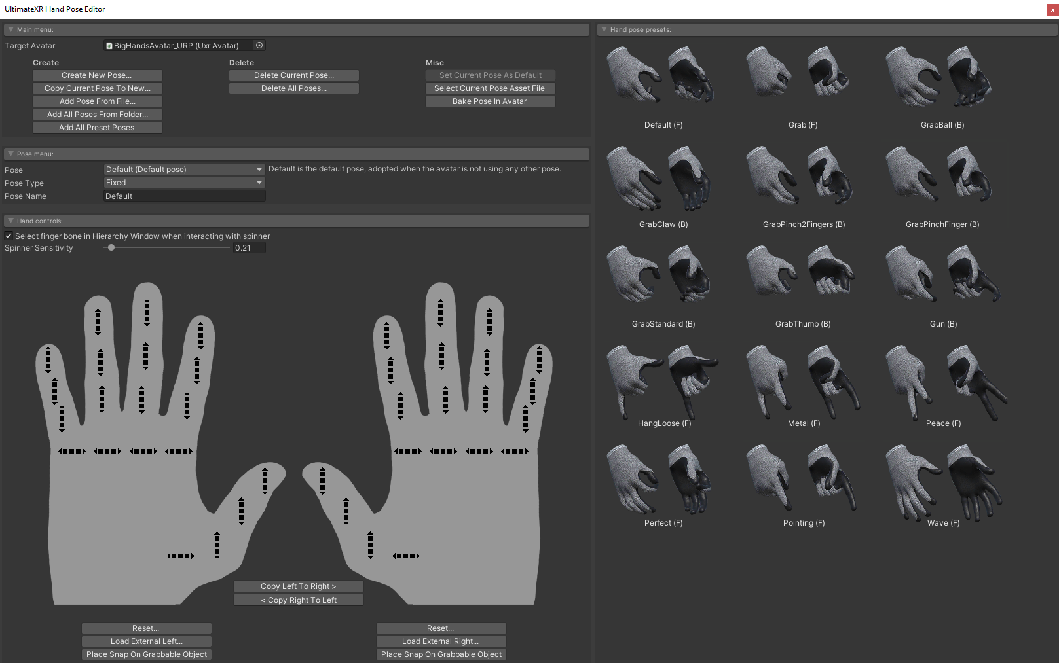Click the right hand wrist vertical spinner
Viewport: 1059px width, 663px height.
tap(370, 545)
